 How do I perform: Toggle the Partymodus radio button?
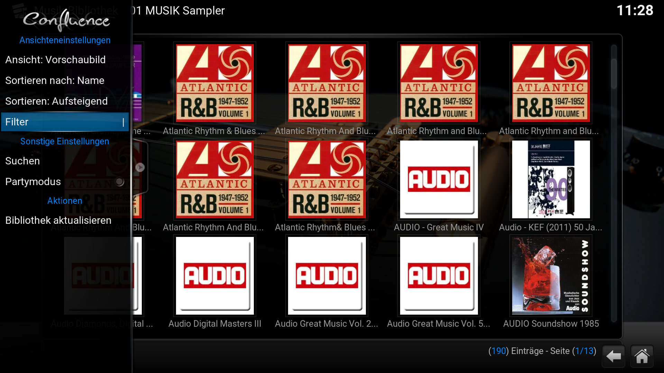(120, 182)
